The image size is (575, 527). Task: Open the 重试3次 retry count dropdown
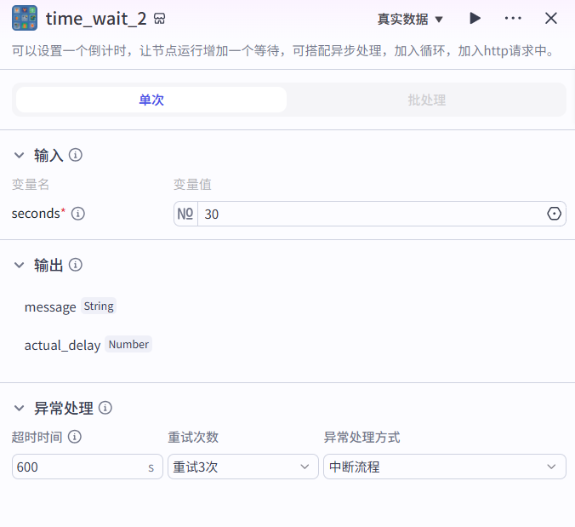[243, 467]
